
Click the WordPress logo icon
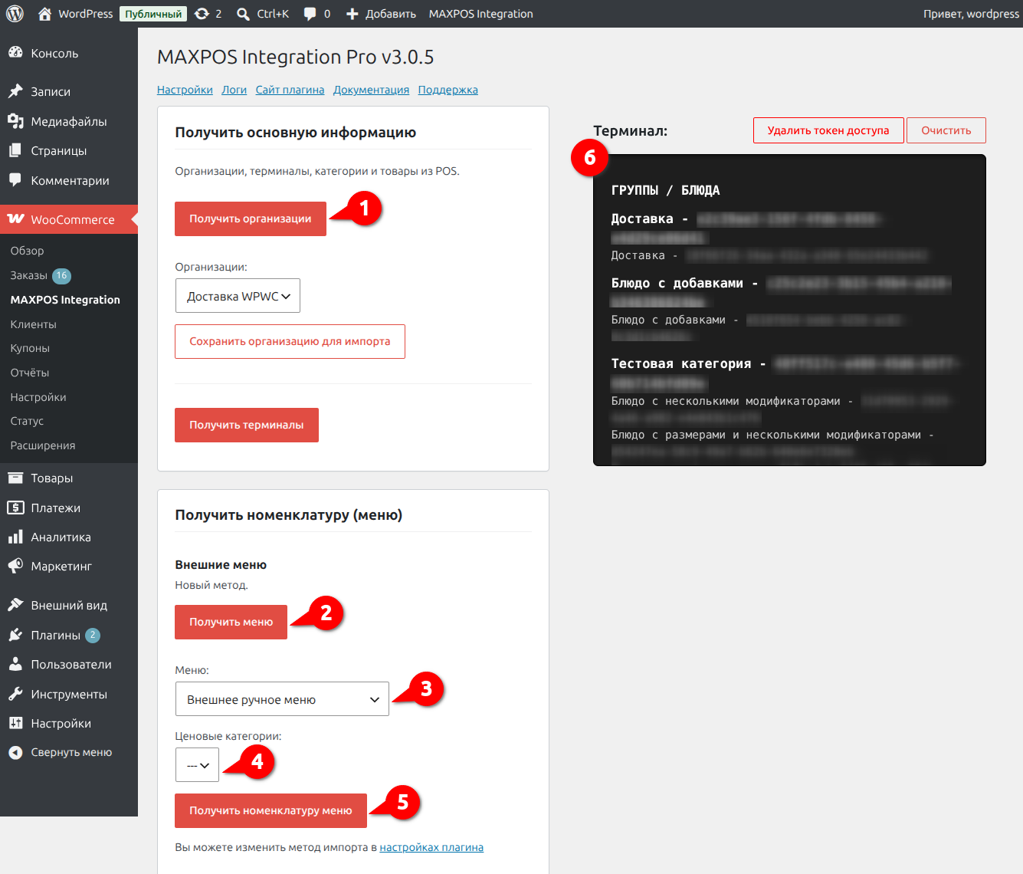[15, 14]
